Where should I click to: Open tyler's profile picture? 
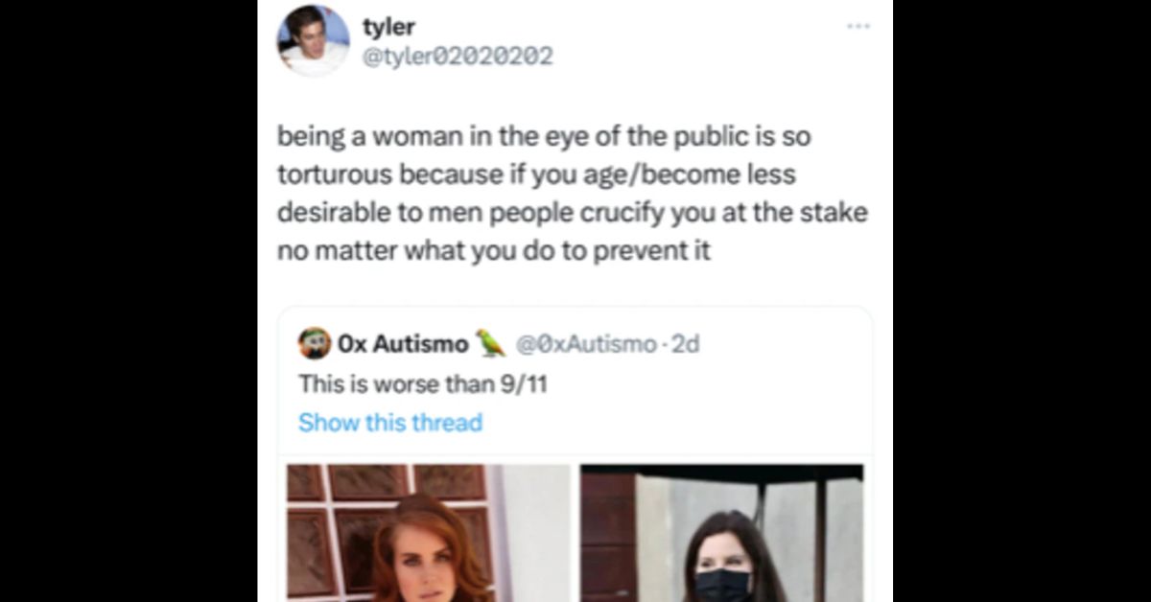[314, 40]
